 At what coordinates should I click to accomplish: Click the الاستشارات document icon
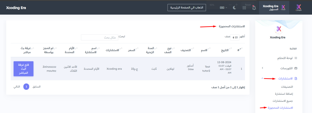click(296, 79)
